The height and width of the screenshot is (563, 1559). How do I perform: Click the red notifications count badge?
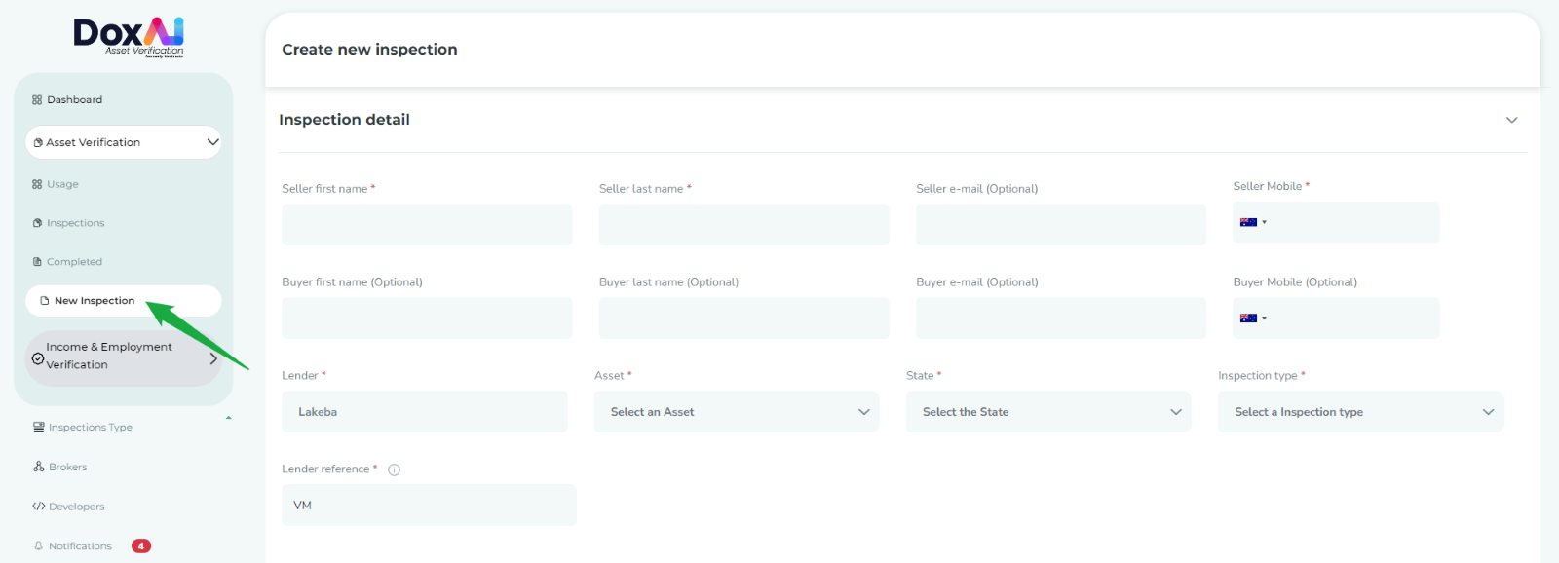coord(141,546)
